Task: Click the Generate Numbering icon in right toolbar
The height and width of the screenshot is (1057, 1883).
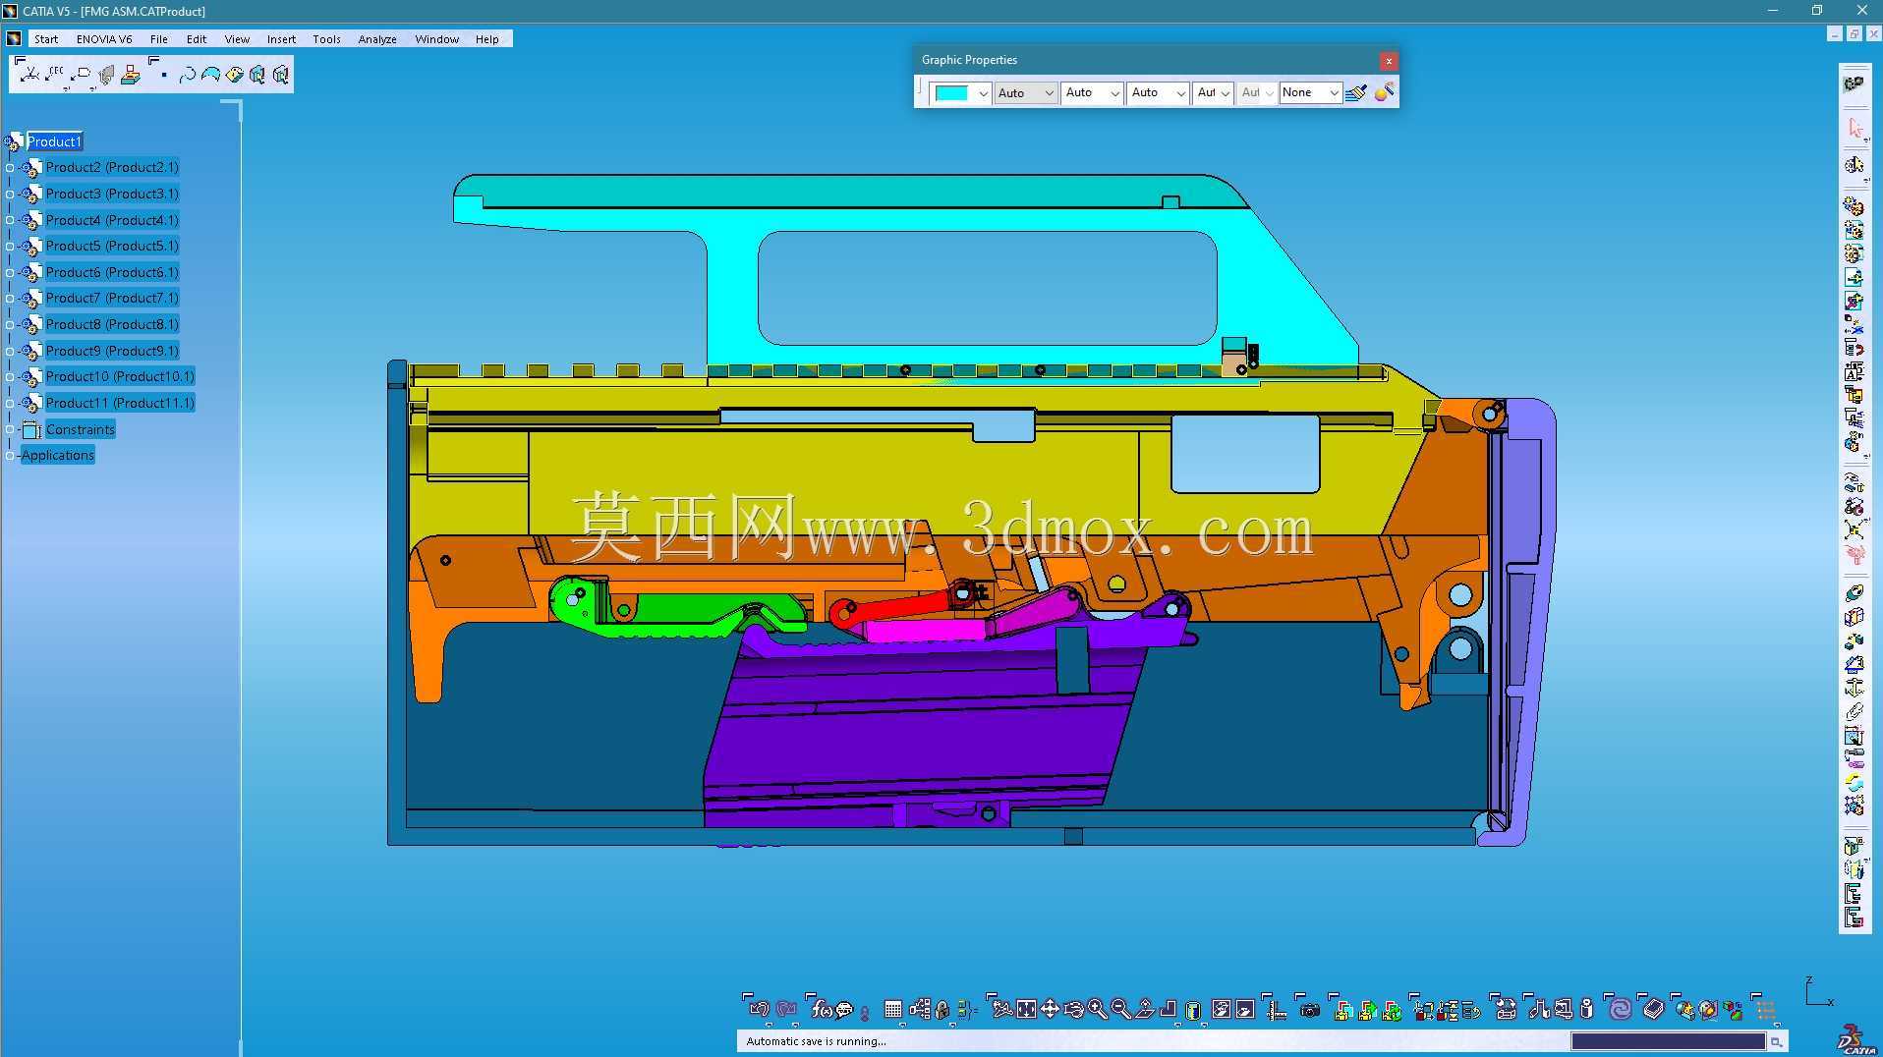Action: coord(1854,371)
